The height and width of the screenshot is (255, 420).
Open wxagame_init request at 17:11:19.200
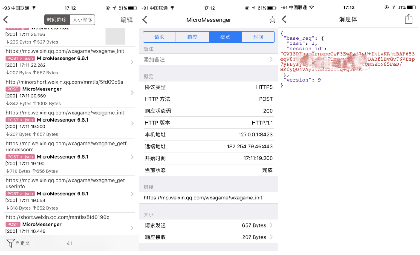[x=70, y=123]
